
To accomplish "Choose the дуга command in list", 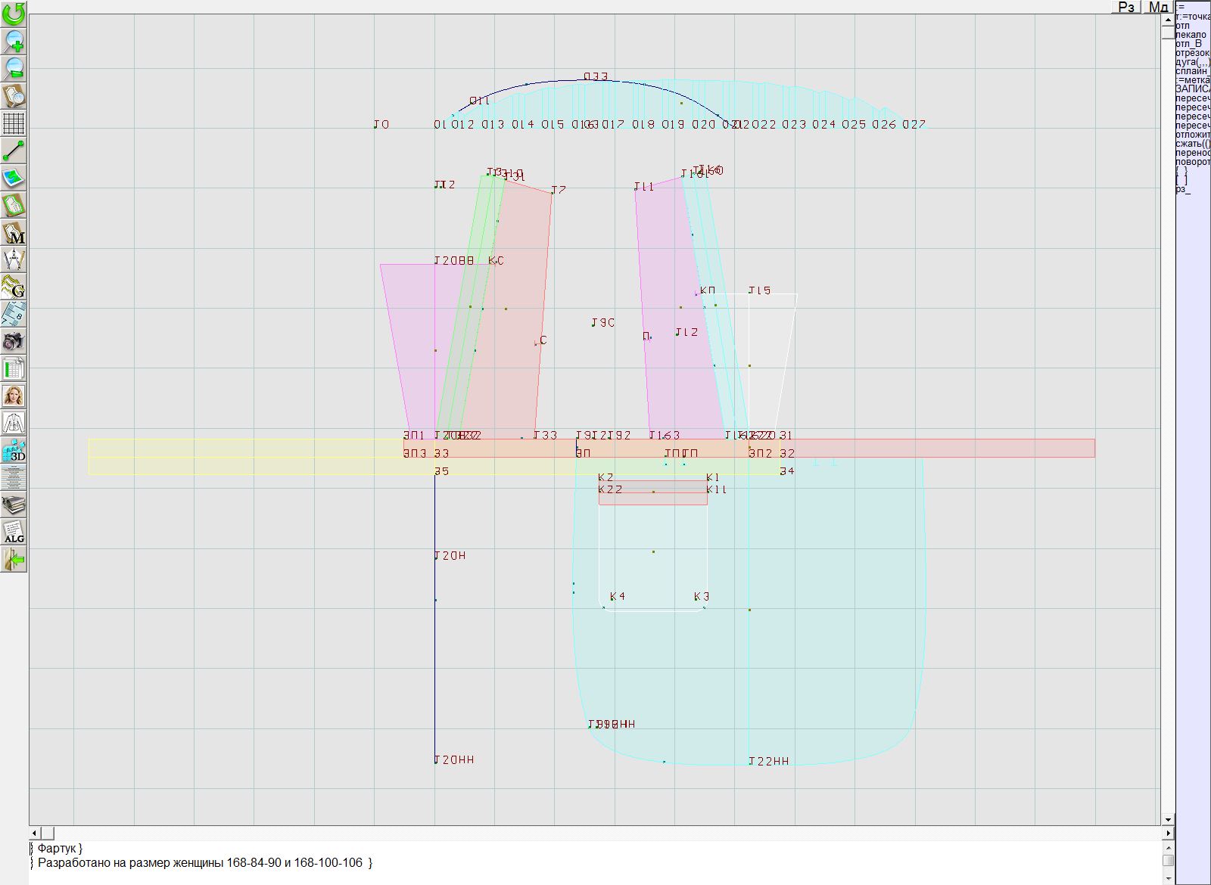I will coord(1192,62).
